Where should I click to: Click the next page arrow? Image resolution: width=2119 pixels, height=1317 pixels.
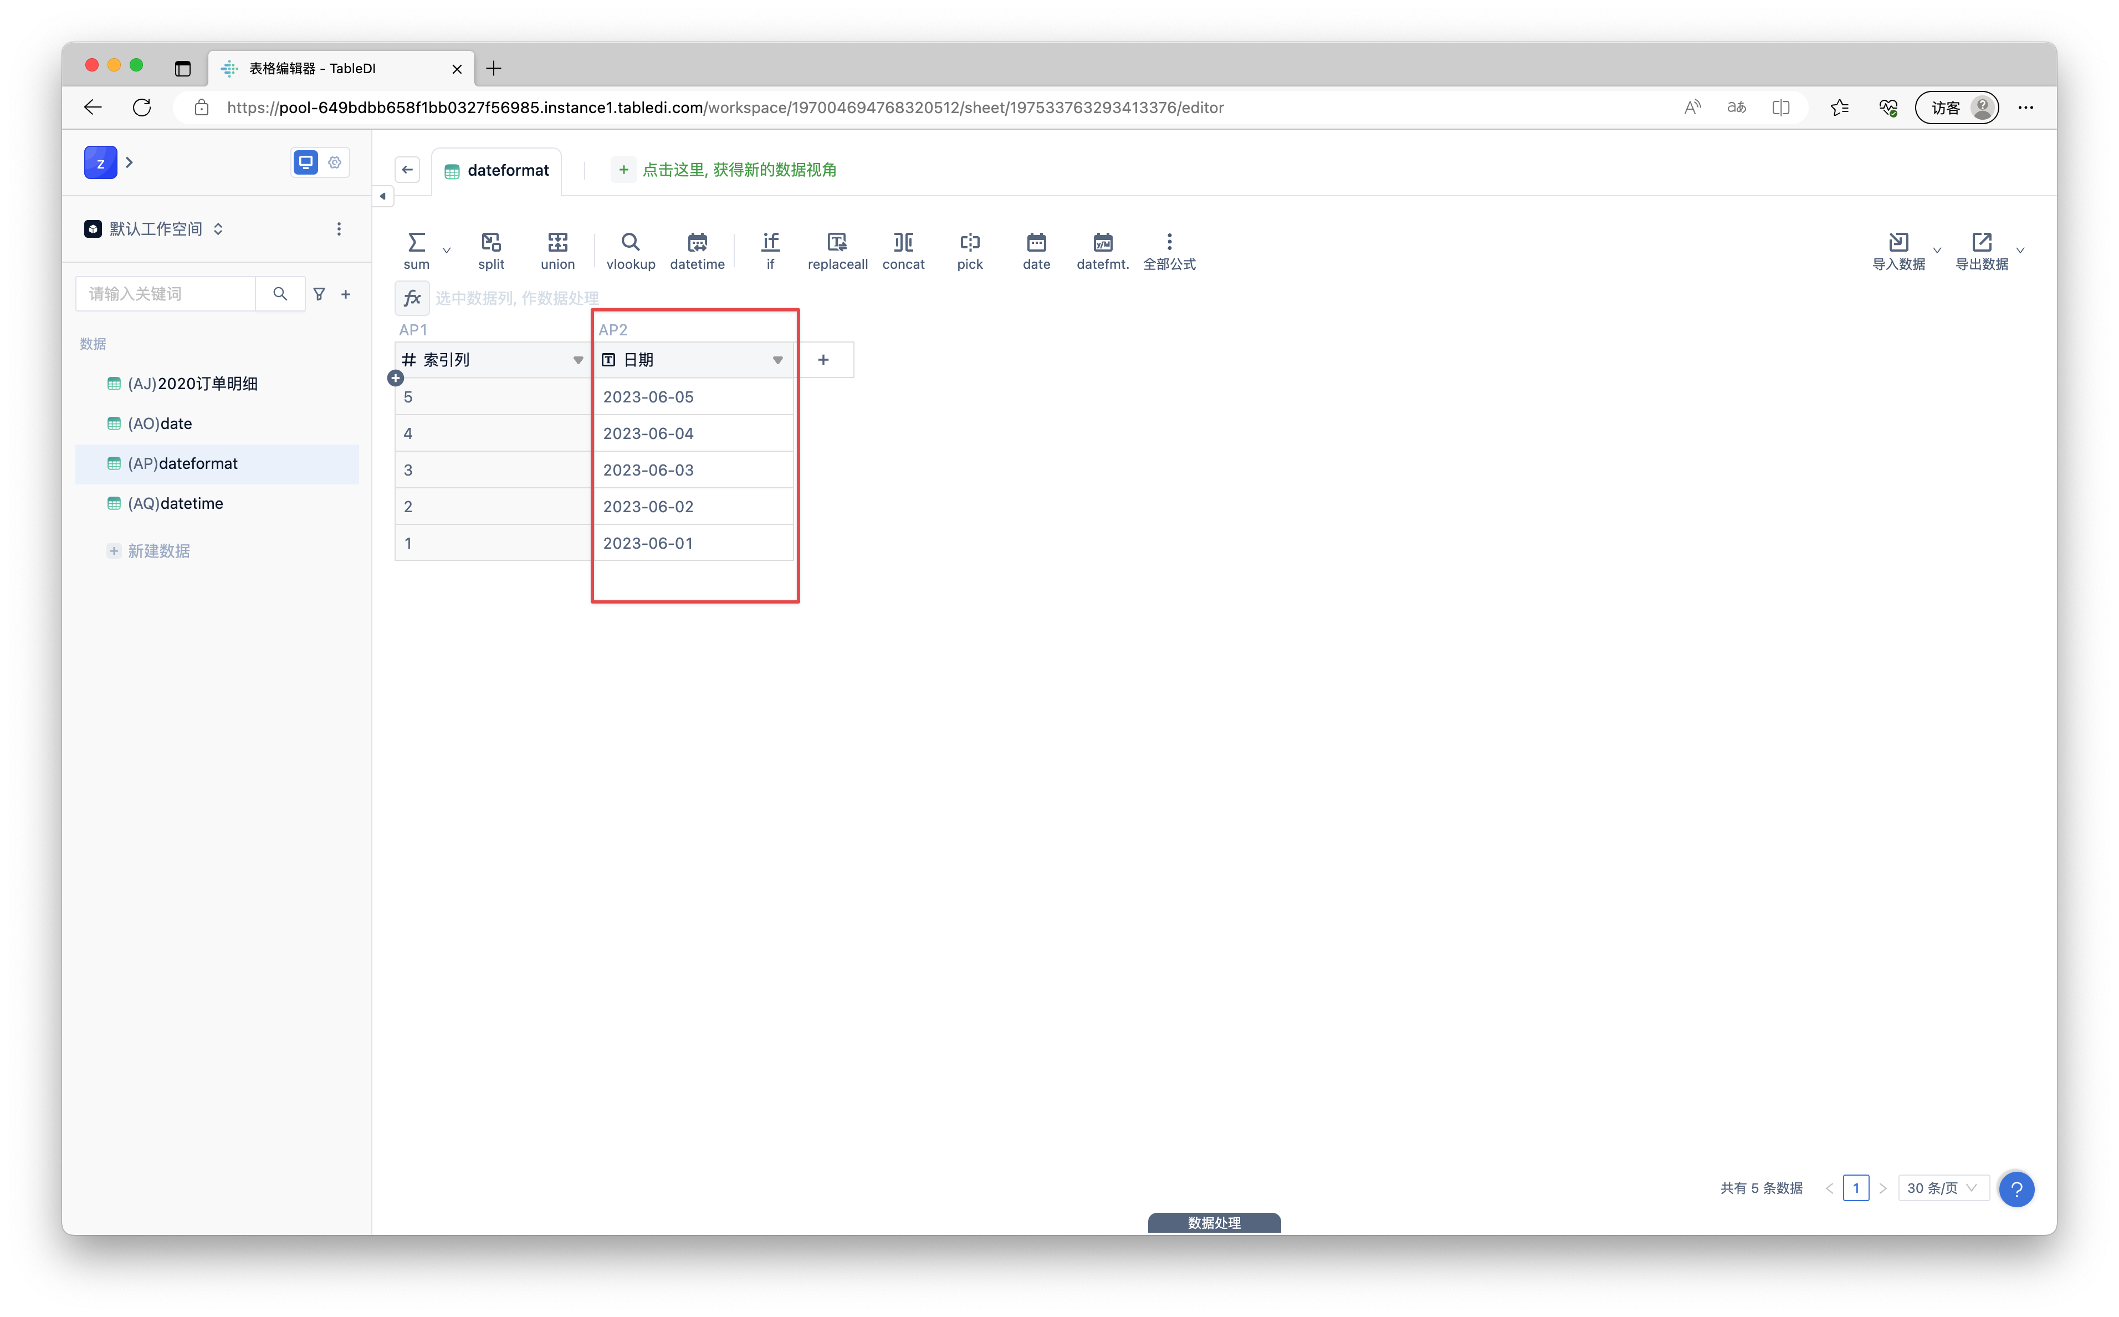(x=1882, y=1188)
